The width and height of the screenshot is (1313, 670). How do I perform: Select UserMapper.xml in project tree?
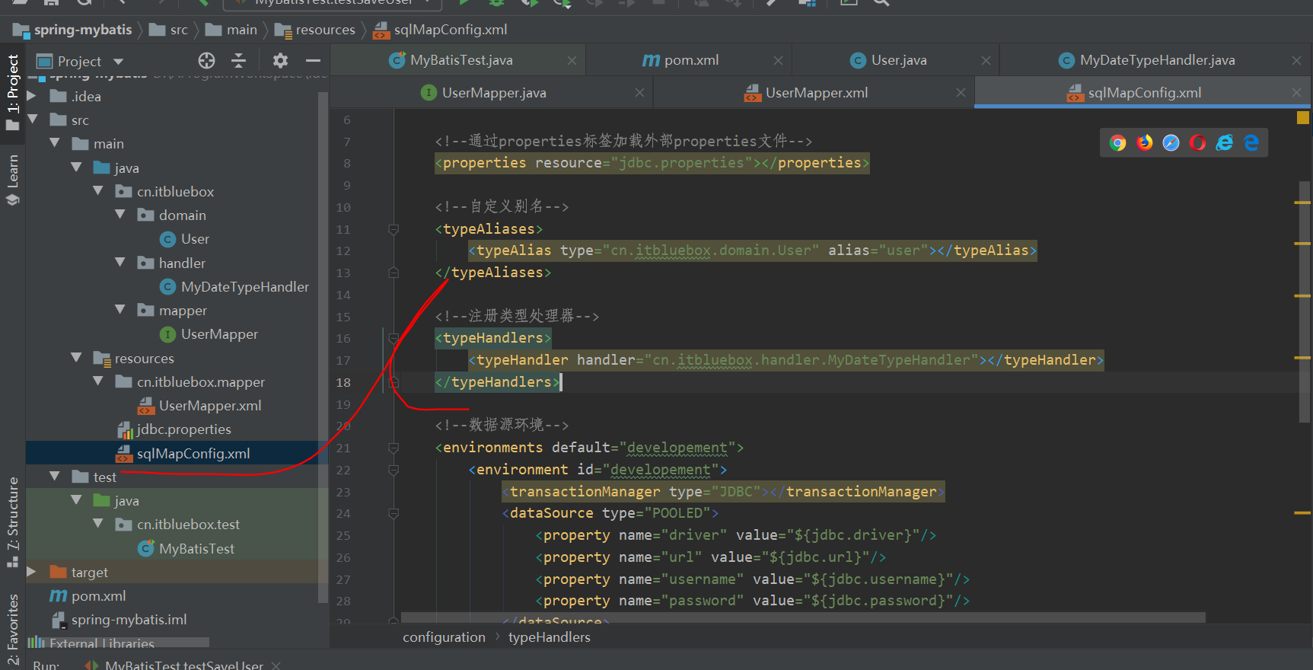[199, 406]
